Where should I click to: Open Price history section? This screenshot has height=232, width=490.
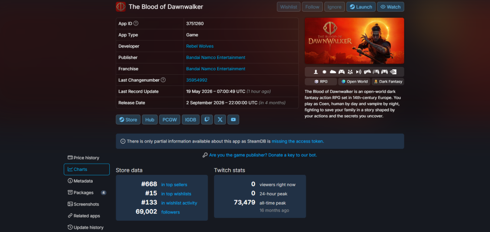pyautogui.click(x=87, y=158)
